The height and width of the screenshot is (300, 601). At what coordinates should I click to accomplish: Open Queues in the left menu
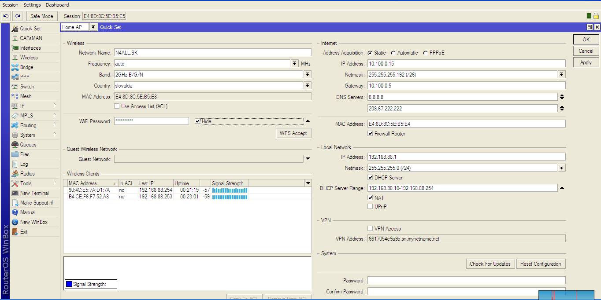[28, 145]
